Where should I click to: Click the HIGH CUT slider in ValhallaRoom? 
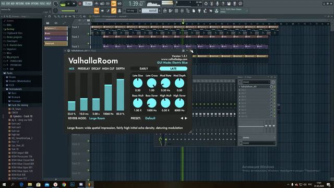coord(108,92)
